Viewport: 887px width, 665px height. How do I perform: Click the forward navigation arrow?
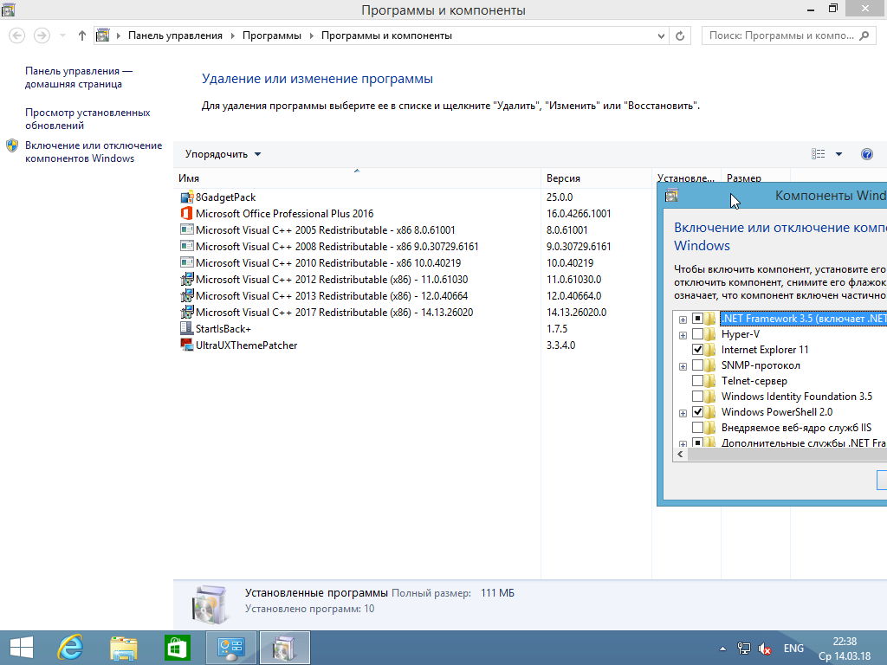click(42, 36)
